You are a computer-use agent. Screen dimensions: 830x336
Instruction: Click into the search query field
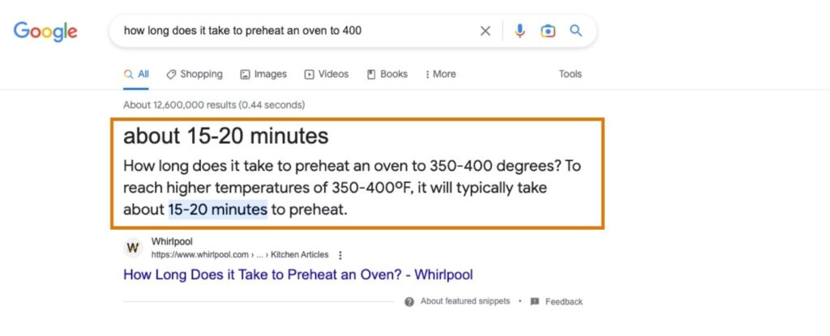click(292, 32)
